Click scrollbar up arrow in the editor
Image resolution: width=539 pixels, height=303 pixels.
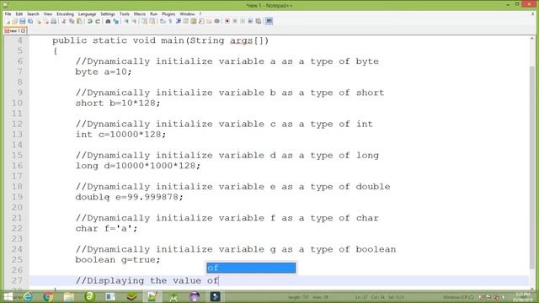[x=532, y=39]
